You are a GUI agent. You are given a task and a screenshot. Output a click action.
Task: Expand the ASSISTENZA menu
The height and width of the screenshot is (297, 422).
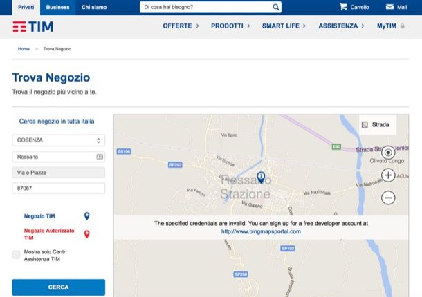341,26
